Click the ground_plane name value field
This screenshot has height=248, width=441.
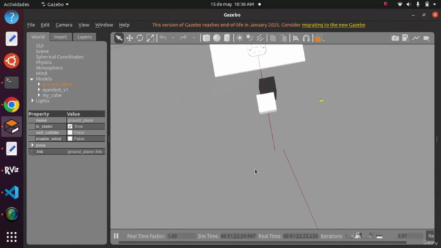click(85, 121)
